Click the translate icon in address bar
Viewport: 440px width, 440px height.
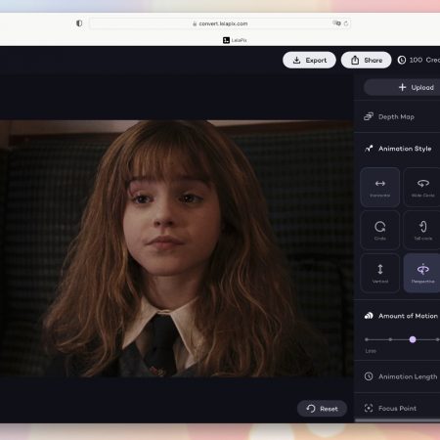coord(336,23)
